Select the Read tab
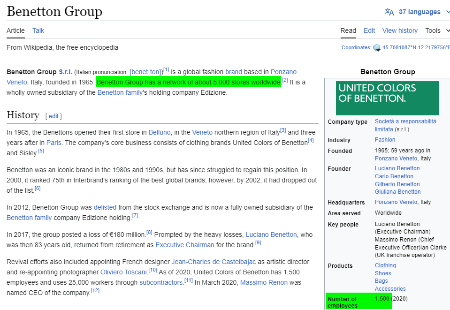 (x=348, y=30)
